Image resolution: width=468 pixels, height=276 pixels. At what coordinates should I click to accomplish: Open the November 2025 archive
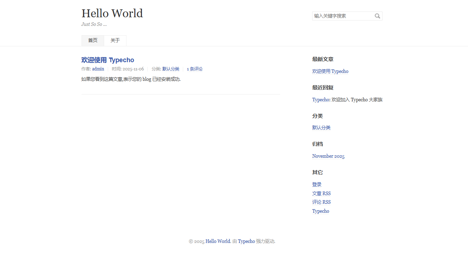(328, 156)
